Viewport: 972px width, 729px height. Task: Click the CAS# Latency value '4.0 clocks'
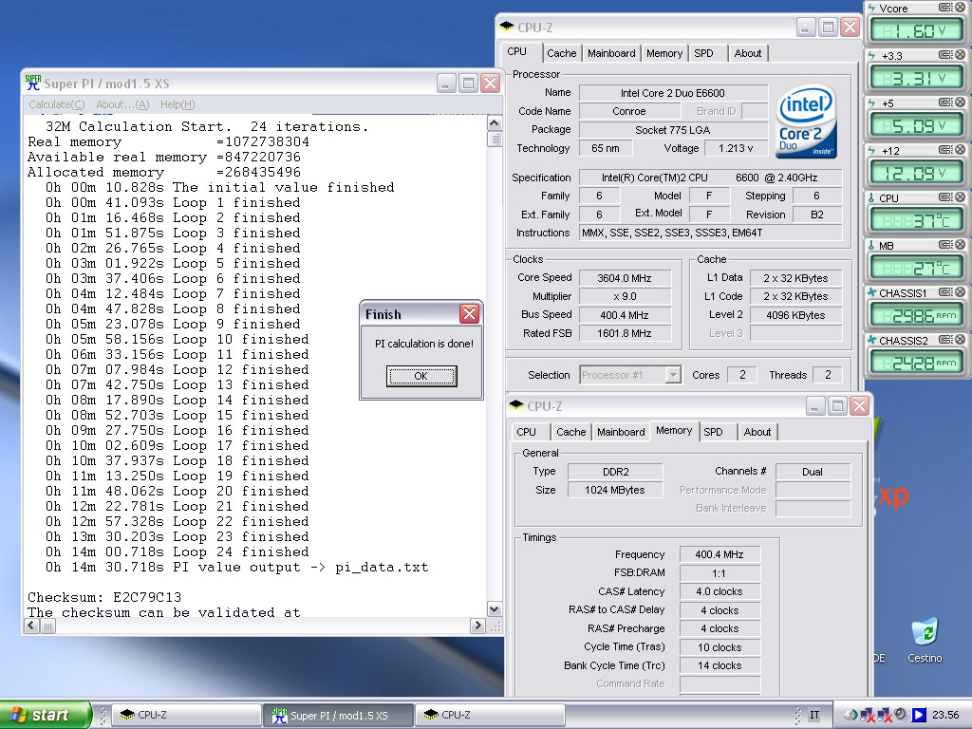(720, 592)
